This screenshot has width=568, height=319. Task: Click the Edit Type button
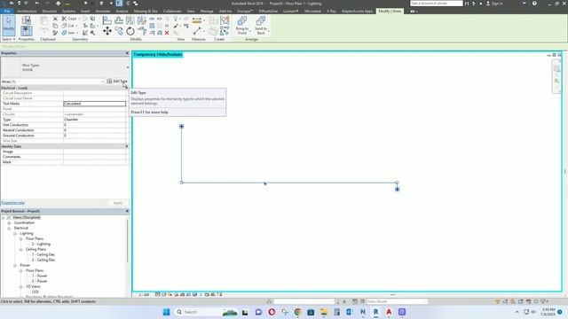[x=117, y=82]
